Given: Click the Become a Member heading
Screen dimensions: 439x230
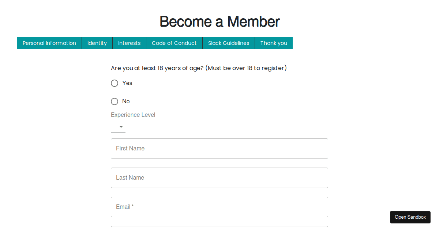Looking at the screenshot, I should click(219, 22).
